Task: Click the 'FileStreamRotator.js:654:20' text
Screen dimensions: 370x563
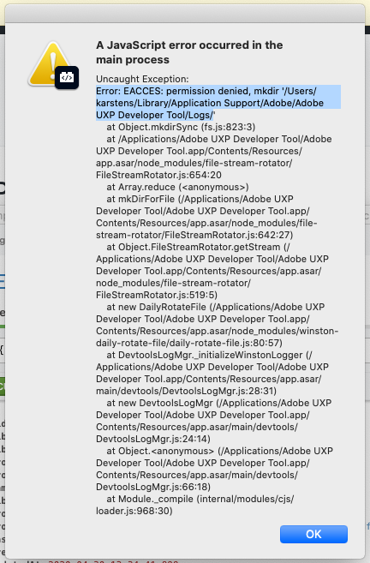Action: 158,175
